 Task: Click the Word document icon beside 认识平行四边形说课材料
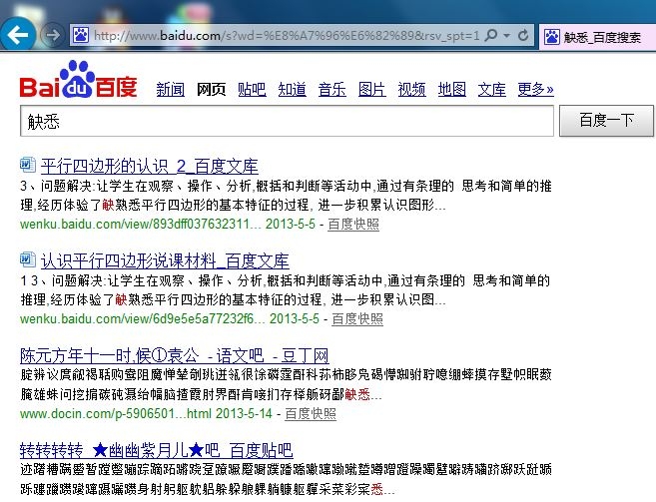click(x=28, y=259)
